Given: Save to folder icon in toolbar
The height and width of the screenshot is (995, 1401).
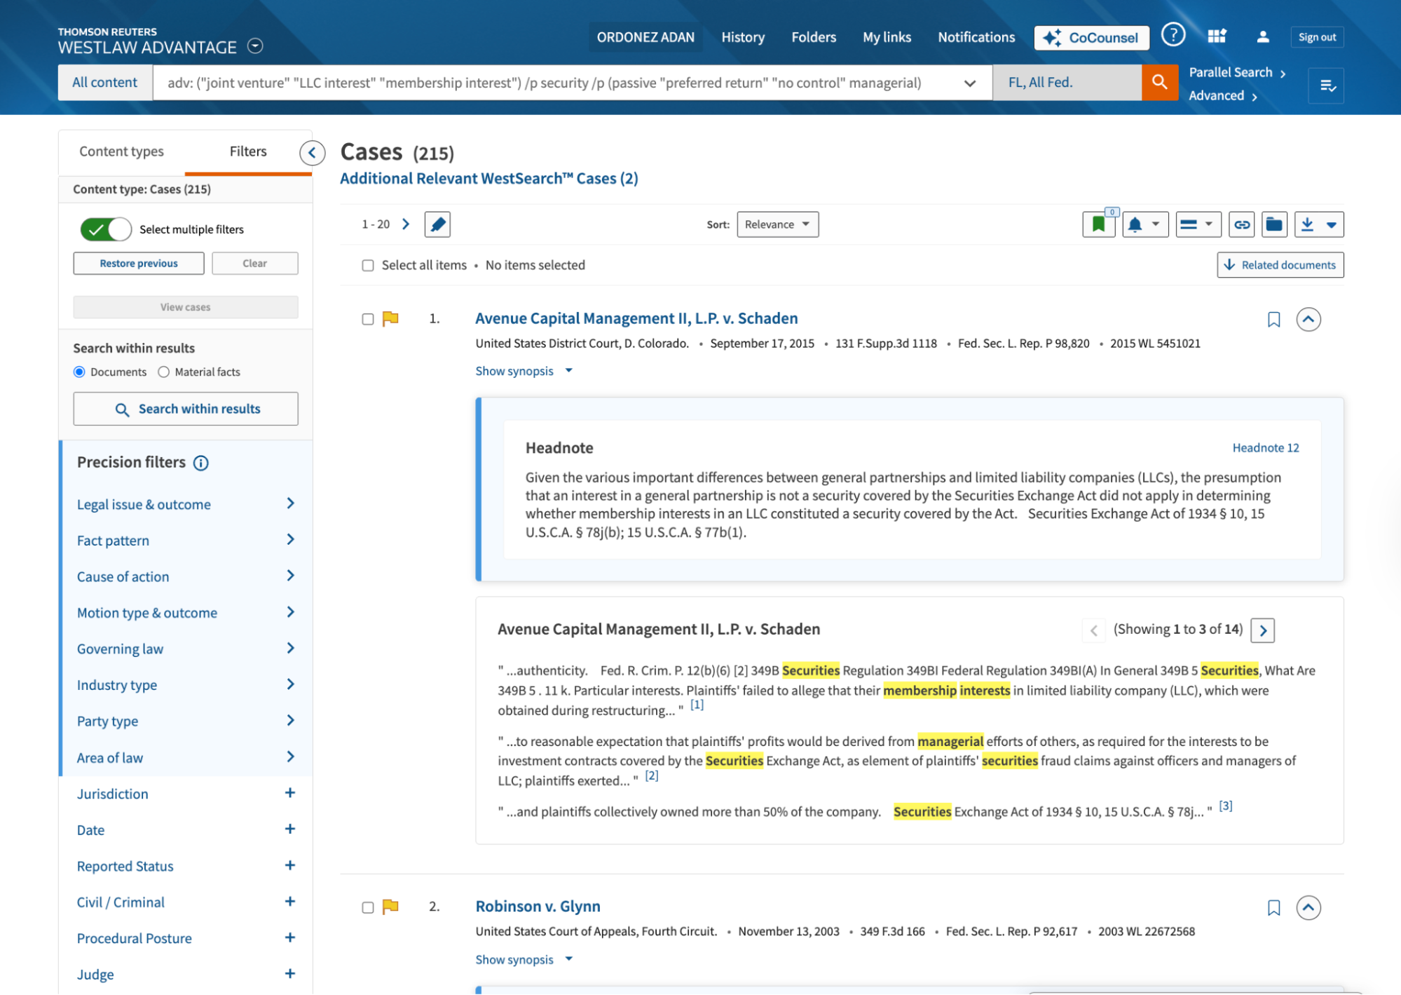Looking at the screenshot, I should (x=1273, y=224).
